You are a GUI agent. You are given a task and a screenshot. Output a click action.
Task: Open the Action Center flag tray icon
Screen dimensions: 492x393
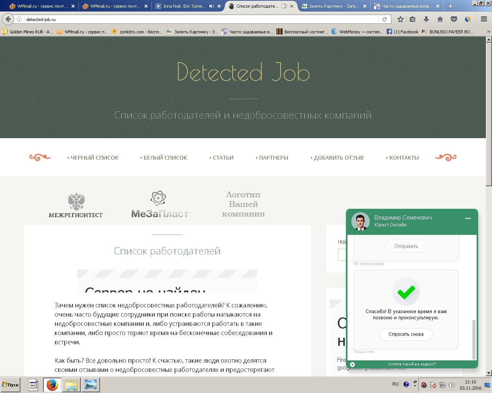[433, 385]
